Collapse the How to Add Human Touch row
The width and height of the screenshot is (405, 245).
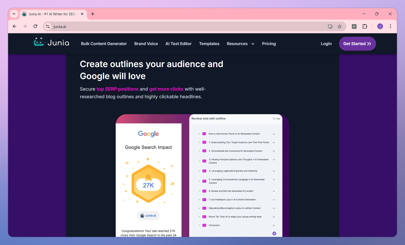(199, 134)
